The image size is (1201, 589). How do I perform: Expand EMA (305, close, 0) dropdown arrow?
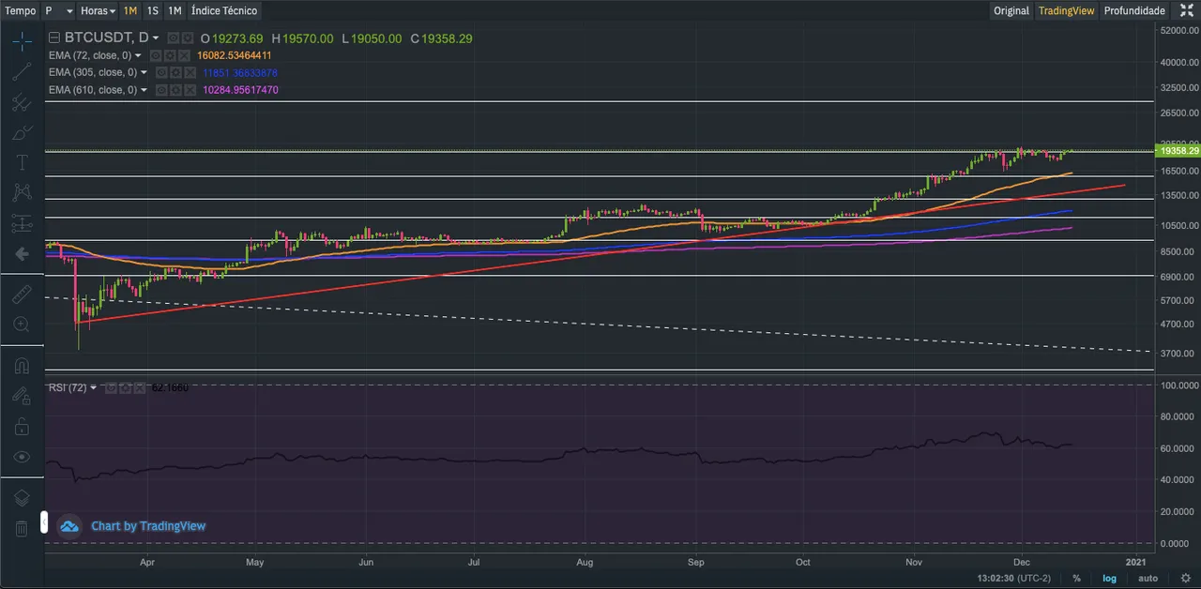click(144, 72)
